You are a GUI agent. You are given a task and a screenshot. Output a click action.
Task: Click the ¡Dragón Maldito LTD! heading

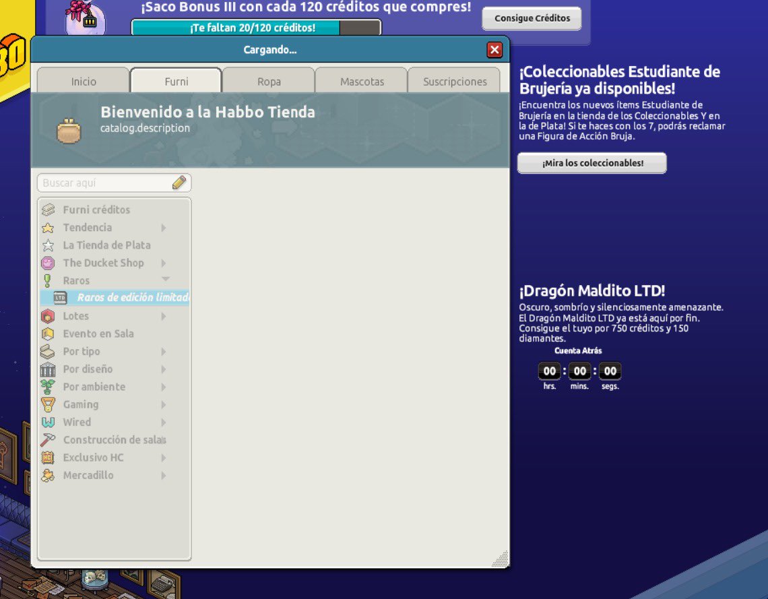[591, 290]
